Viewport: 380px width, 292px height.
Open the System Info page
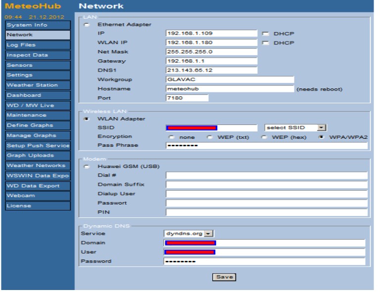pyautogui.click(x=37, y=25)
